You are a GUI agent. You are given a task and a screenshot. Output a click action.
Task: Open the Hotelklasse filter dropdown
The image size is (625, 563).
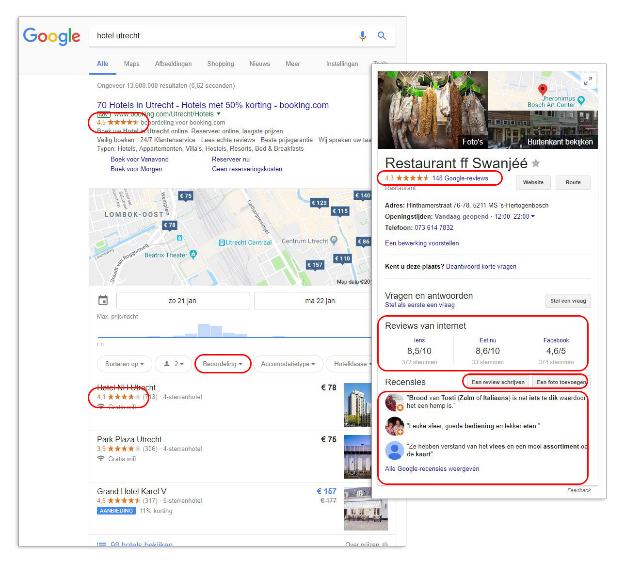pyautogui.click(x=350, y=364)
